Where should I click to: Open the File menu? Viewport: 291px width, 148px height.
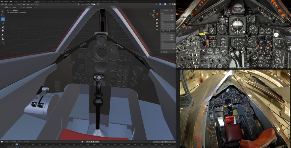point(6,2)
